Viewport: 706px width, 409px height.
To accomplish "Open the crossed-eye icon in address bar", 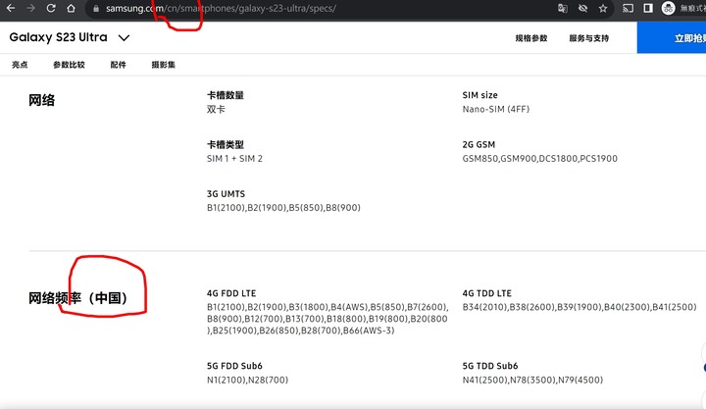I will click(582, 8).
